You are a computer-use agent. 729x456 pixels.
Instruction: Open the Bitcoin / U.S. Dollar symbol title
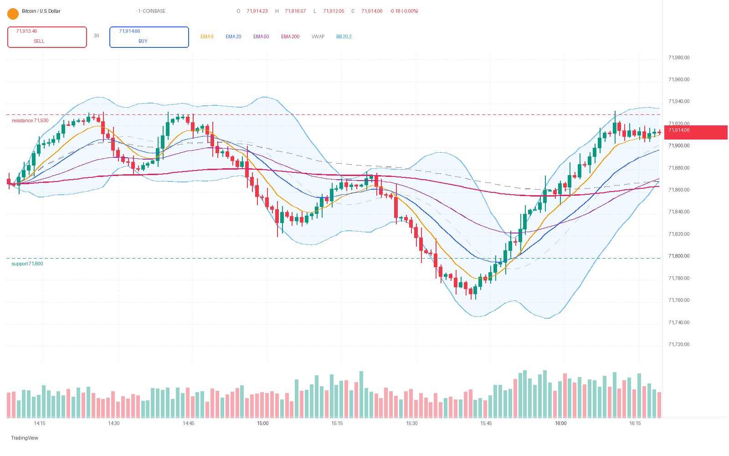(x=41, y=11)
